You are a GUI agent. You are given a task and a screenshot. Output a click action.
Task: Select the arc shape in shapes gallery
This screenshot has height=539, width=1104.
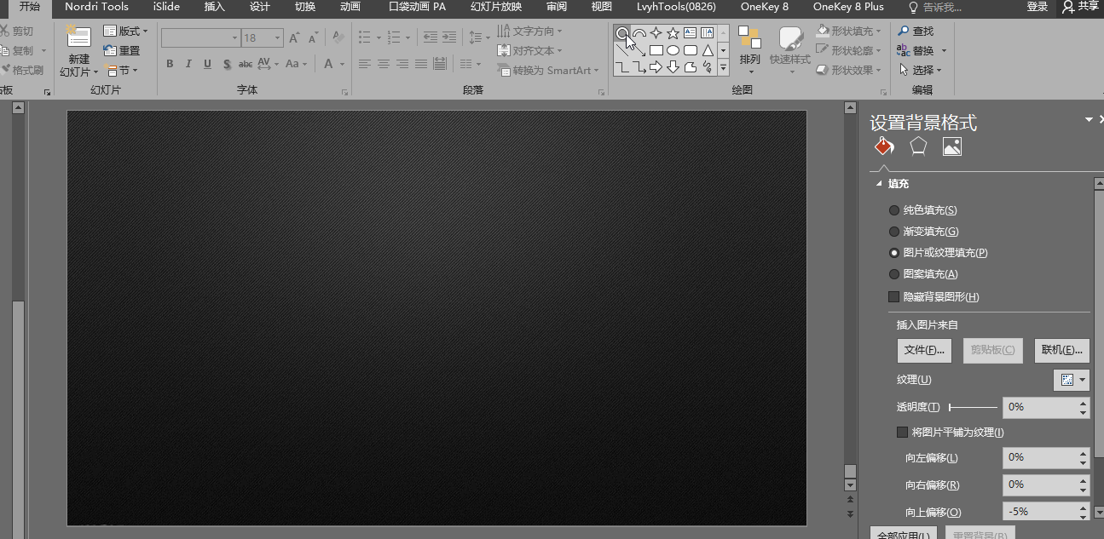[x=639, y=33]
